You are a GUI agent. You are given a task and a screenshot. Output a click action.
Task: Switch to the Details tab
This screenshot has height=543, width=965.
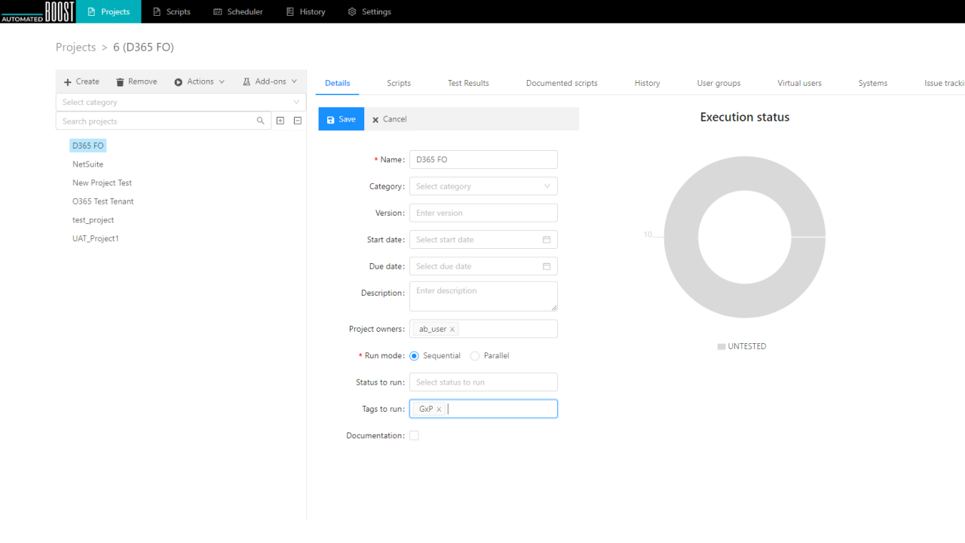[x=337, y=83]
